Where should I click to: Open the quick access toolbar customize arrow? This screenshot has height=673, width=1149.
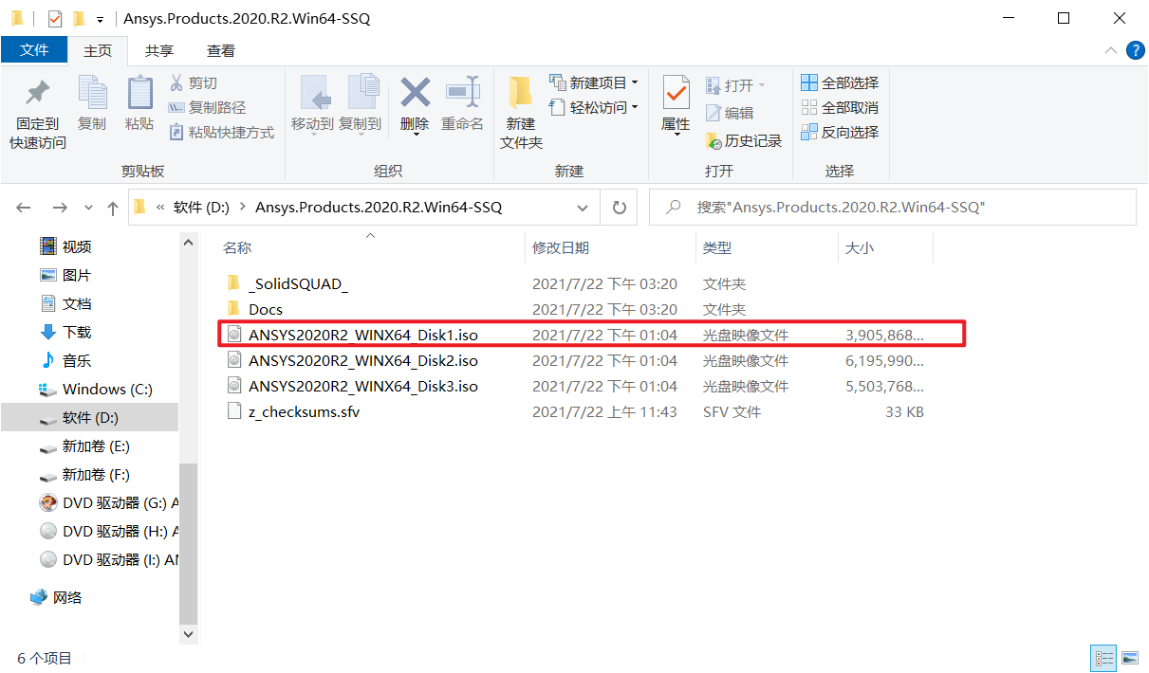click(100, 19)
